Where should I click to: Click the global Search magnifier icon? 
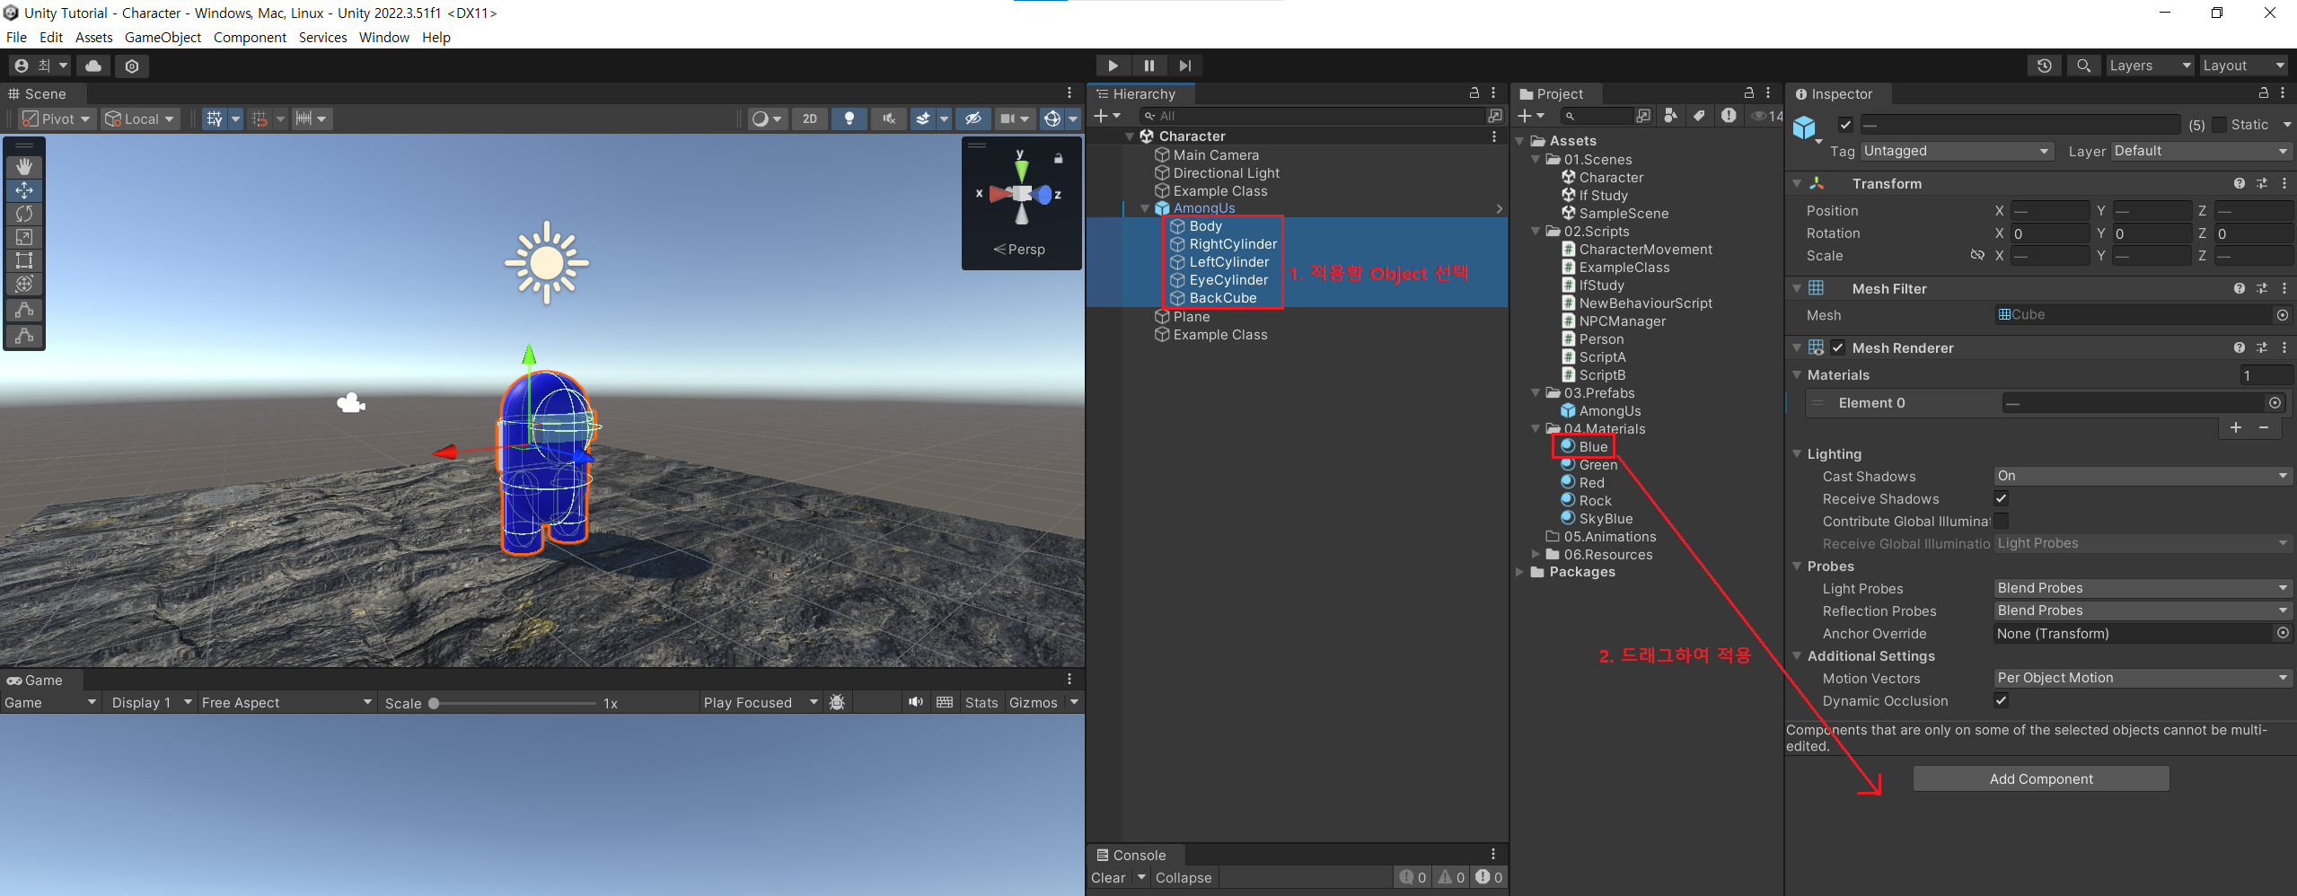pos(2083,66)
